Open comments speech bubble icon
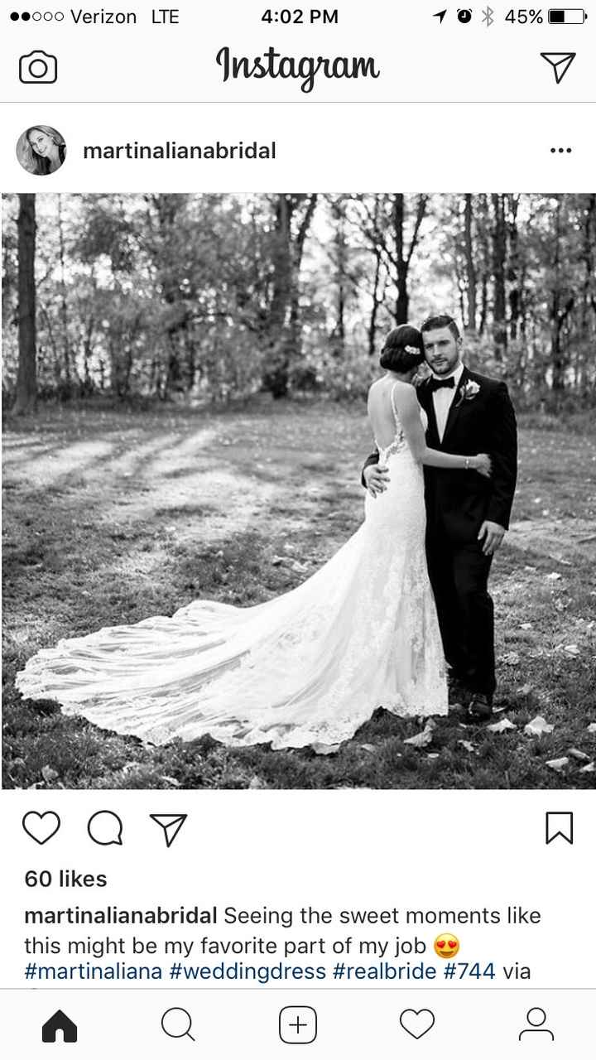 [105, 829]
